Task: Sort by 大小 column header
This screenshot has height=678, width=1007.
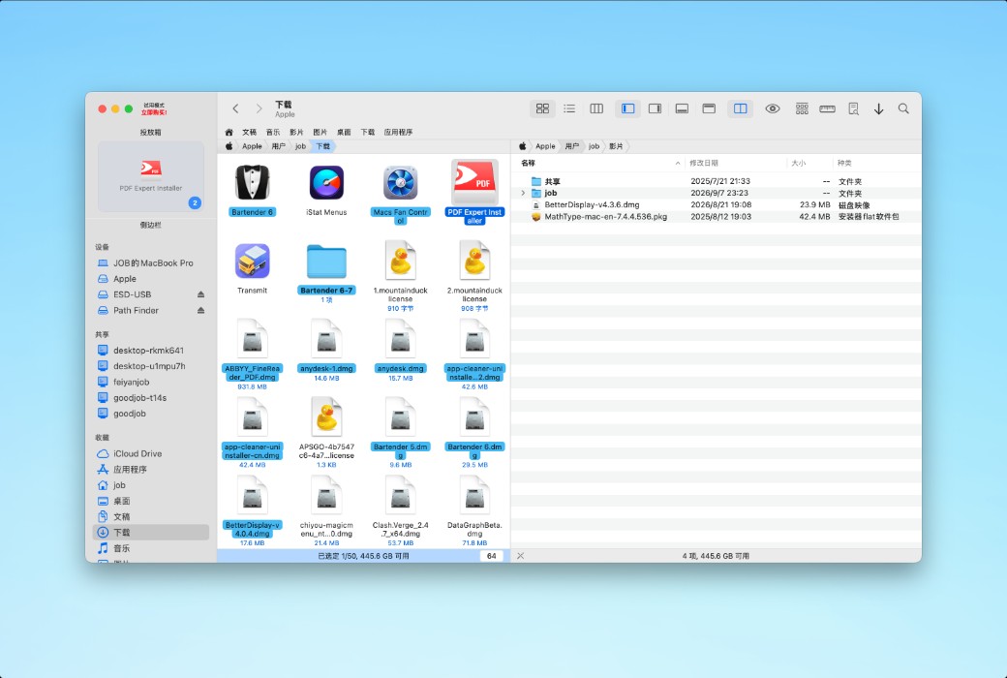Action: click(798, 164)
